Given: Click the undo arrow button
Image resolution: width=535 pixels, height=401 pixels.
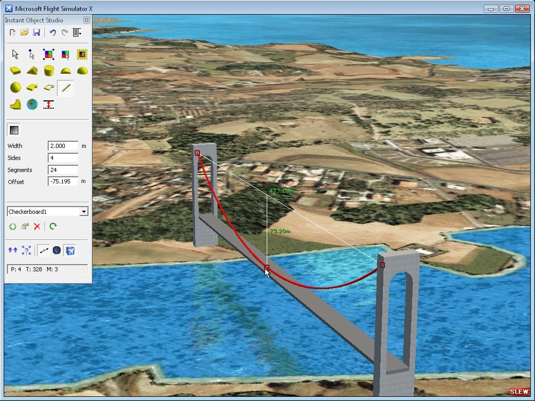Looking at the screenshot, I should pyautogui.click(x=52, y=32).
